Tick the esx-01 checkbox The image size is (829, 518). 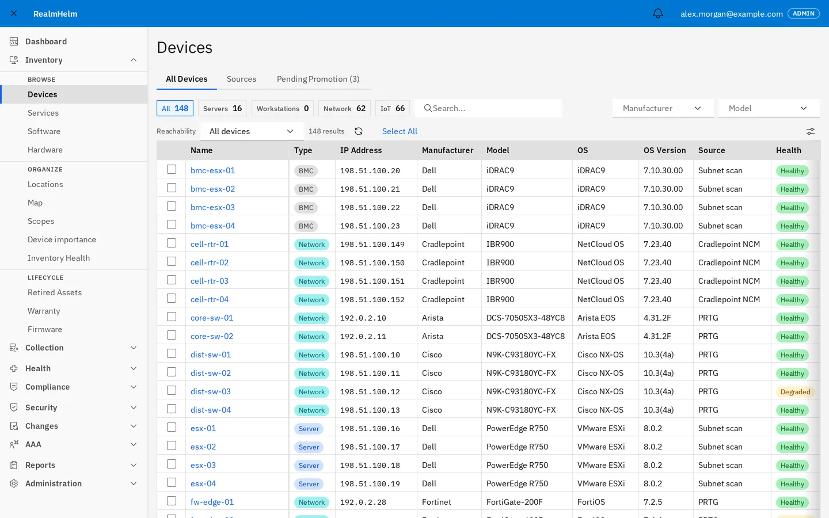click(x=172, y=427)
